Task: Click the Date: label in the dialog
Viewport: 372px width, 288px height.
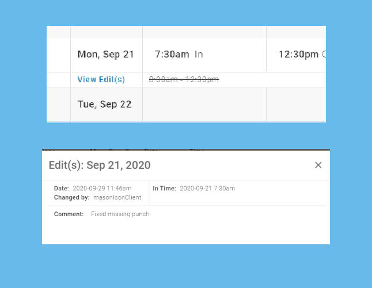Action: (62, 188)
